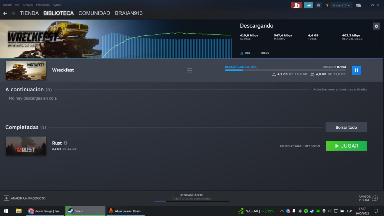Open the Rust game thumbnail
Viewport: 384px width, 216px height.
click(26, 146)
